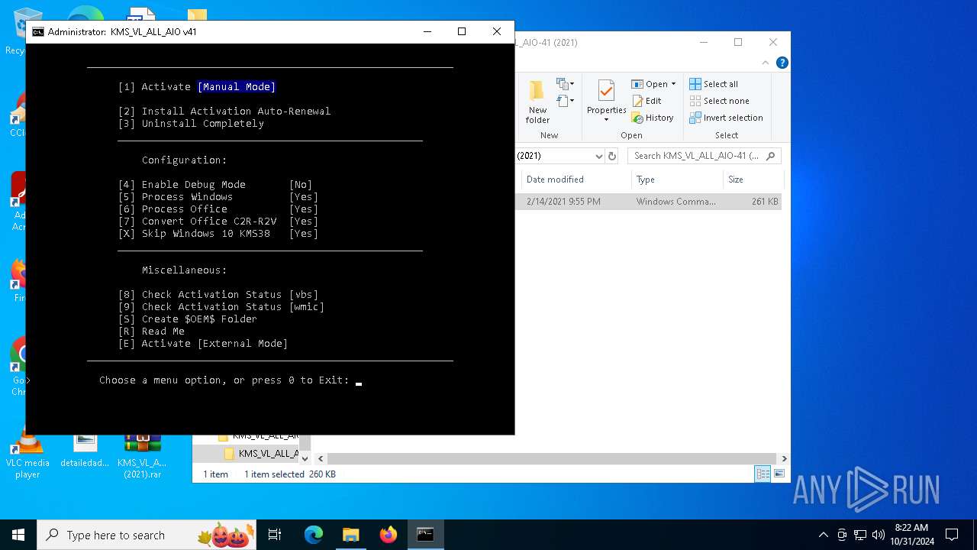The height and width of the screenshot is (550, 977).
Task: Click History in the Open group
Action: [653, 118]
